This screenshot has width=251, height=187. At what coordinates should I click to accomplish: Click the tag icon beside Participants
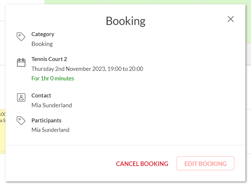21,120
